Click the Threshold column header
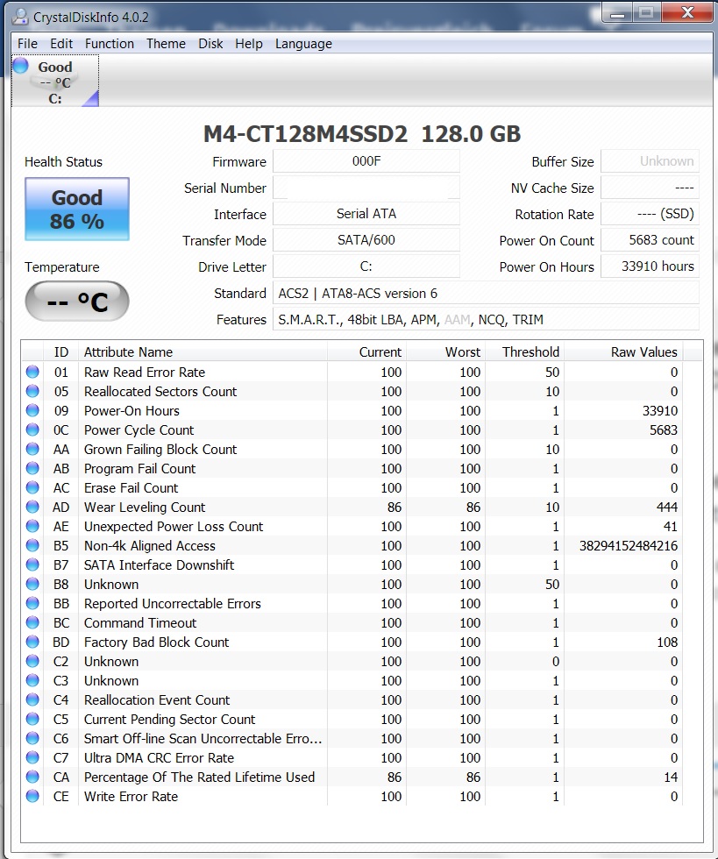The image size is (718, 859). click(524, 351)
